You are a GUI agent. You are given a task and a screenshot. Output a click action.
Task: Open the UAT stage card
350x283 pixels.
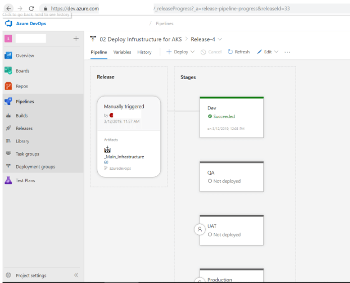(231, 230)
